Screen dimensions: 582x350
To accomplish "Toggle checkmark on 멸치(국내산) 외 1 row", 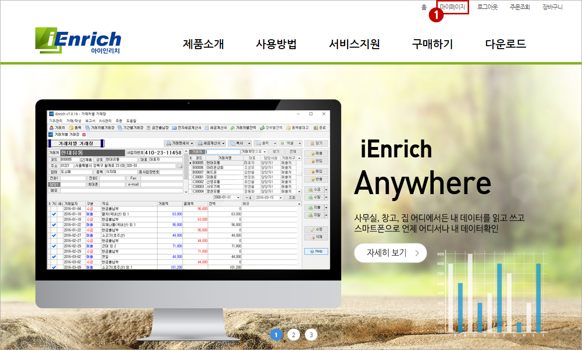I will pyautogui.click(x=54, y=214).
